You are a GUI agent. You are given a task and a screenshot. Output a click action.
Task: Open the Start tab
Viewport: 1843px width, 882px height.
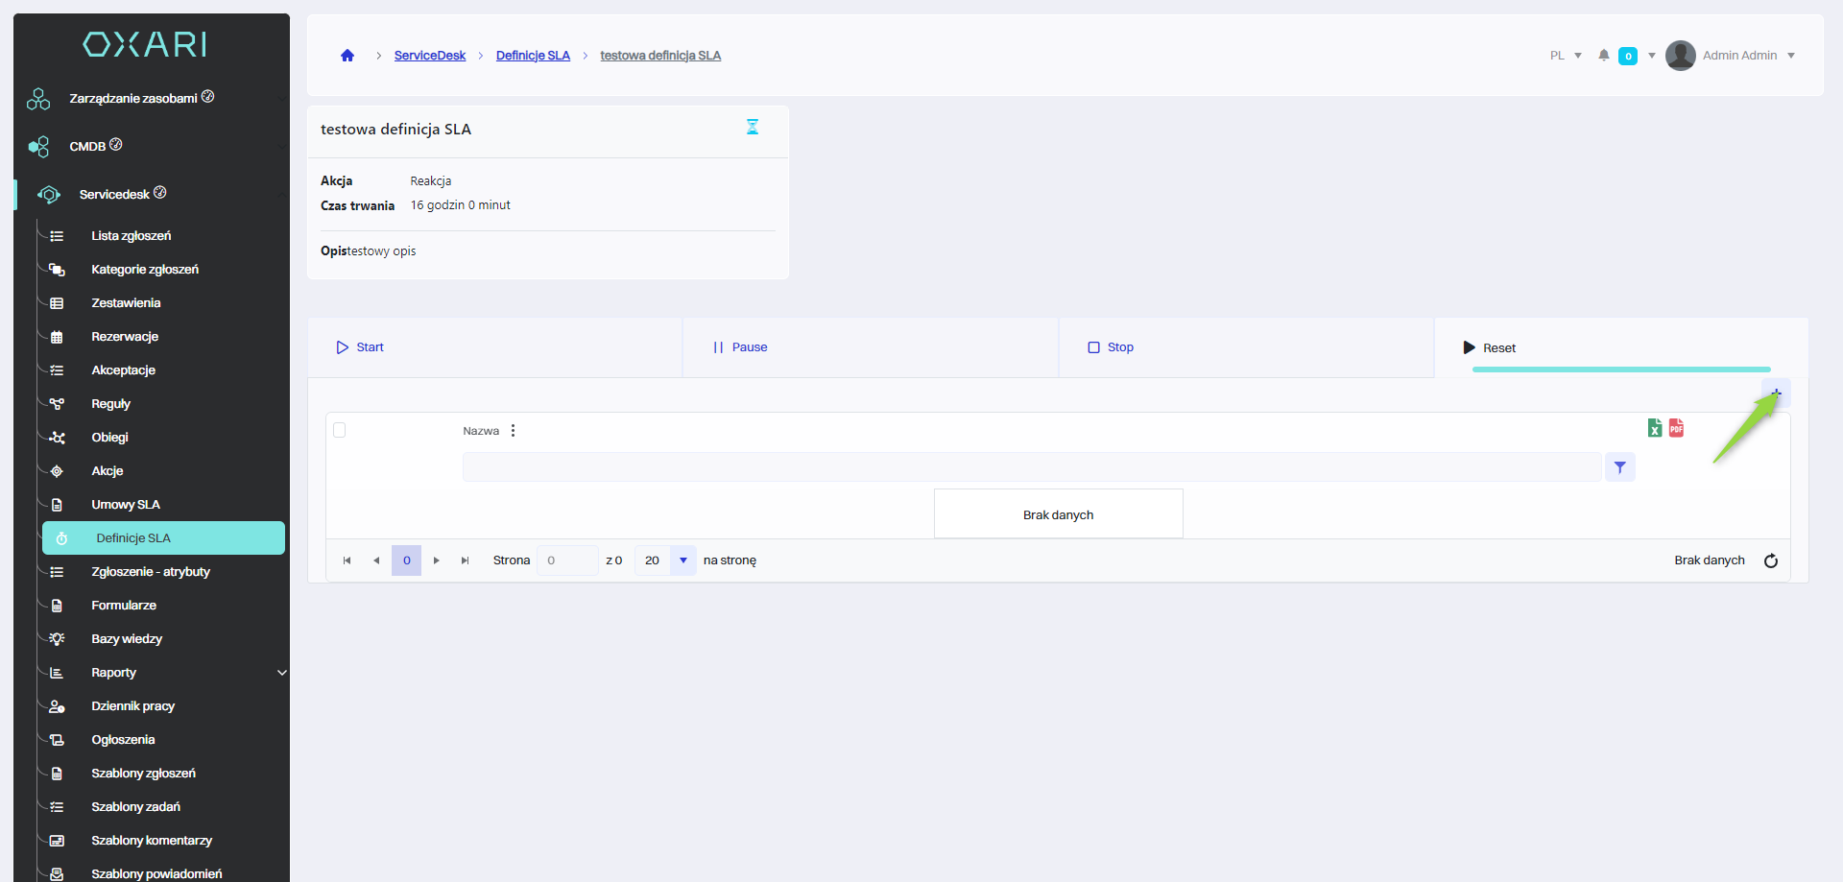pyautogui.click(x=361, y=347)
